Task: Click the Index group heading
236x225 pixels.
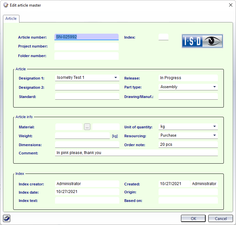Action: tap(20, 174)
